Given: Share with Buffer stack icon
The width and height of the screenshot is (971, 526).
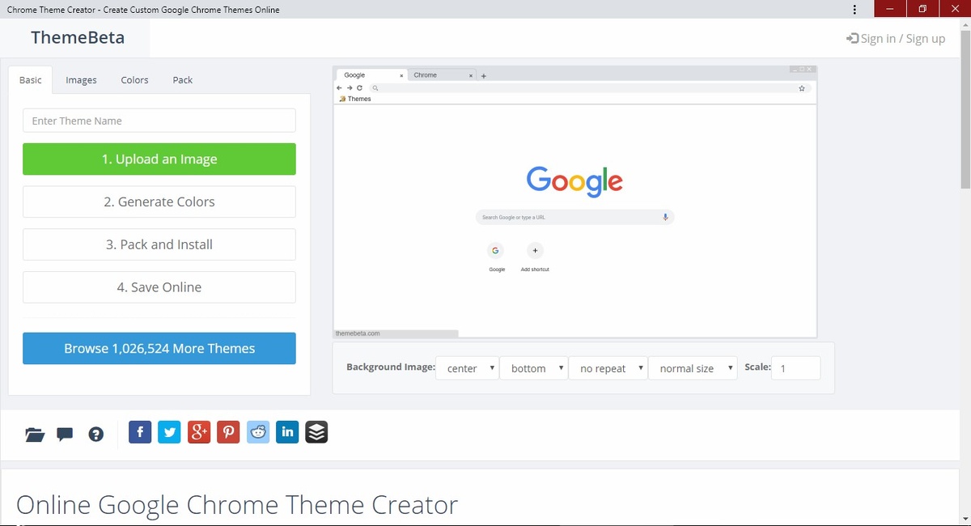Looking at the screenshot, I should click(316, 432).
